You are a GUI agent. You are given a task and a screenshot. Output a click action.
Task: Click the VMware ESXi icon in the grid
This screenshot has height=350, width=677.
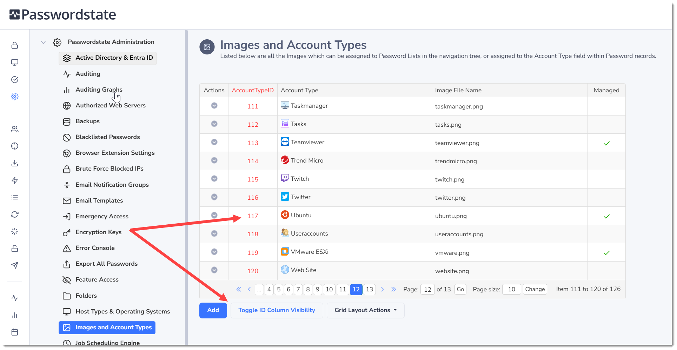click(285, 251)
